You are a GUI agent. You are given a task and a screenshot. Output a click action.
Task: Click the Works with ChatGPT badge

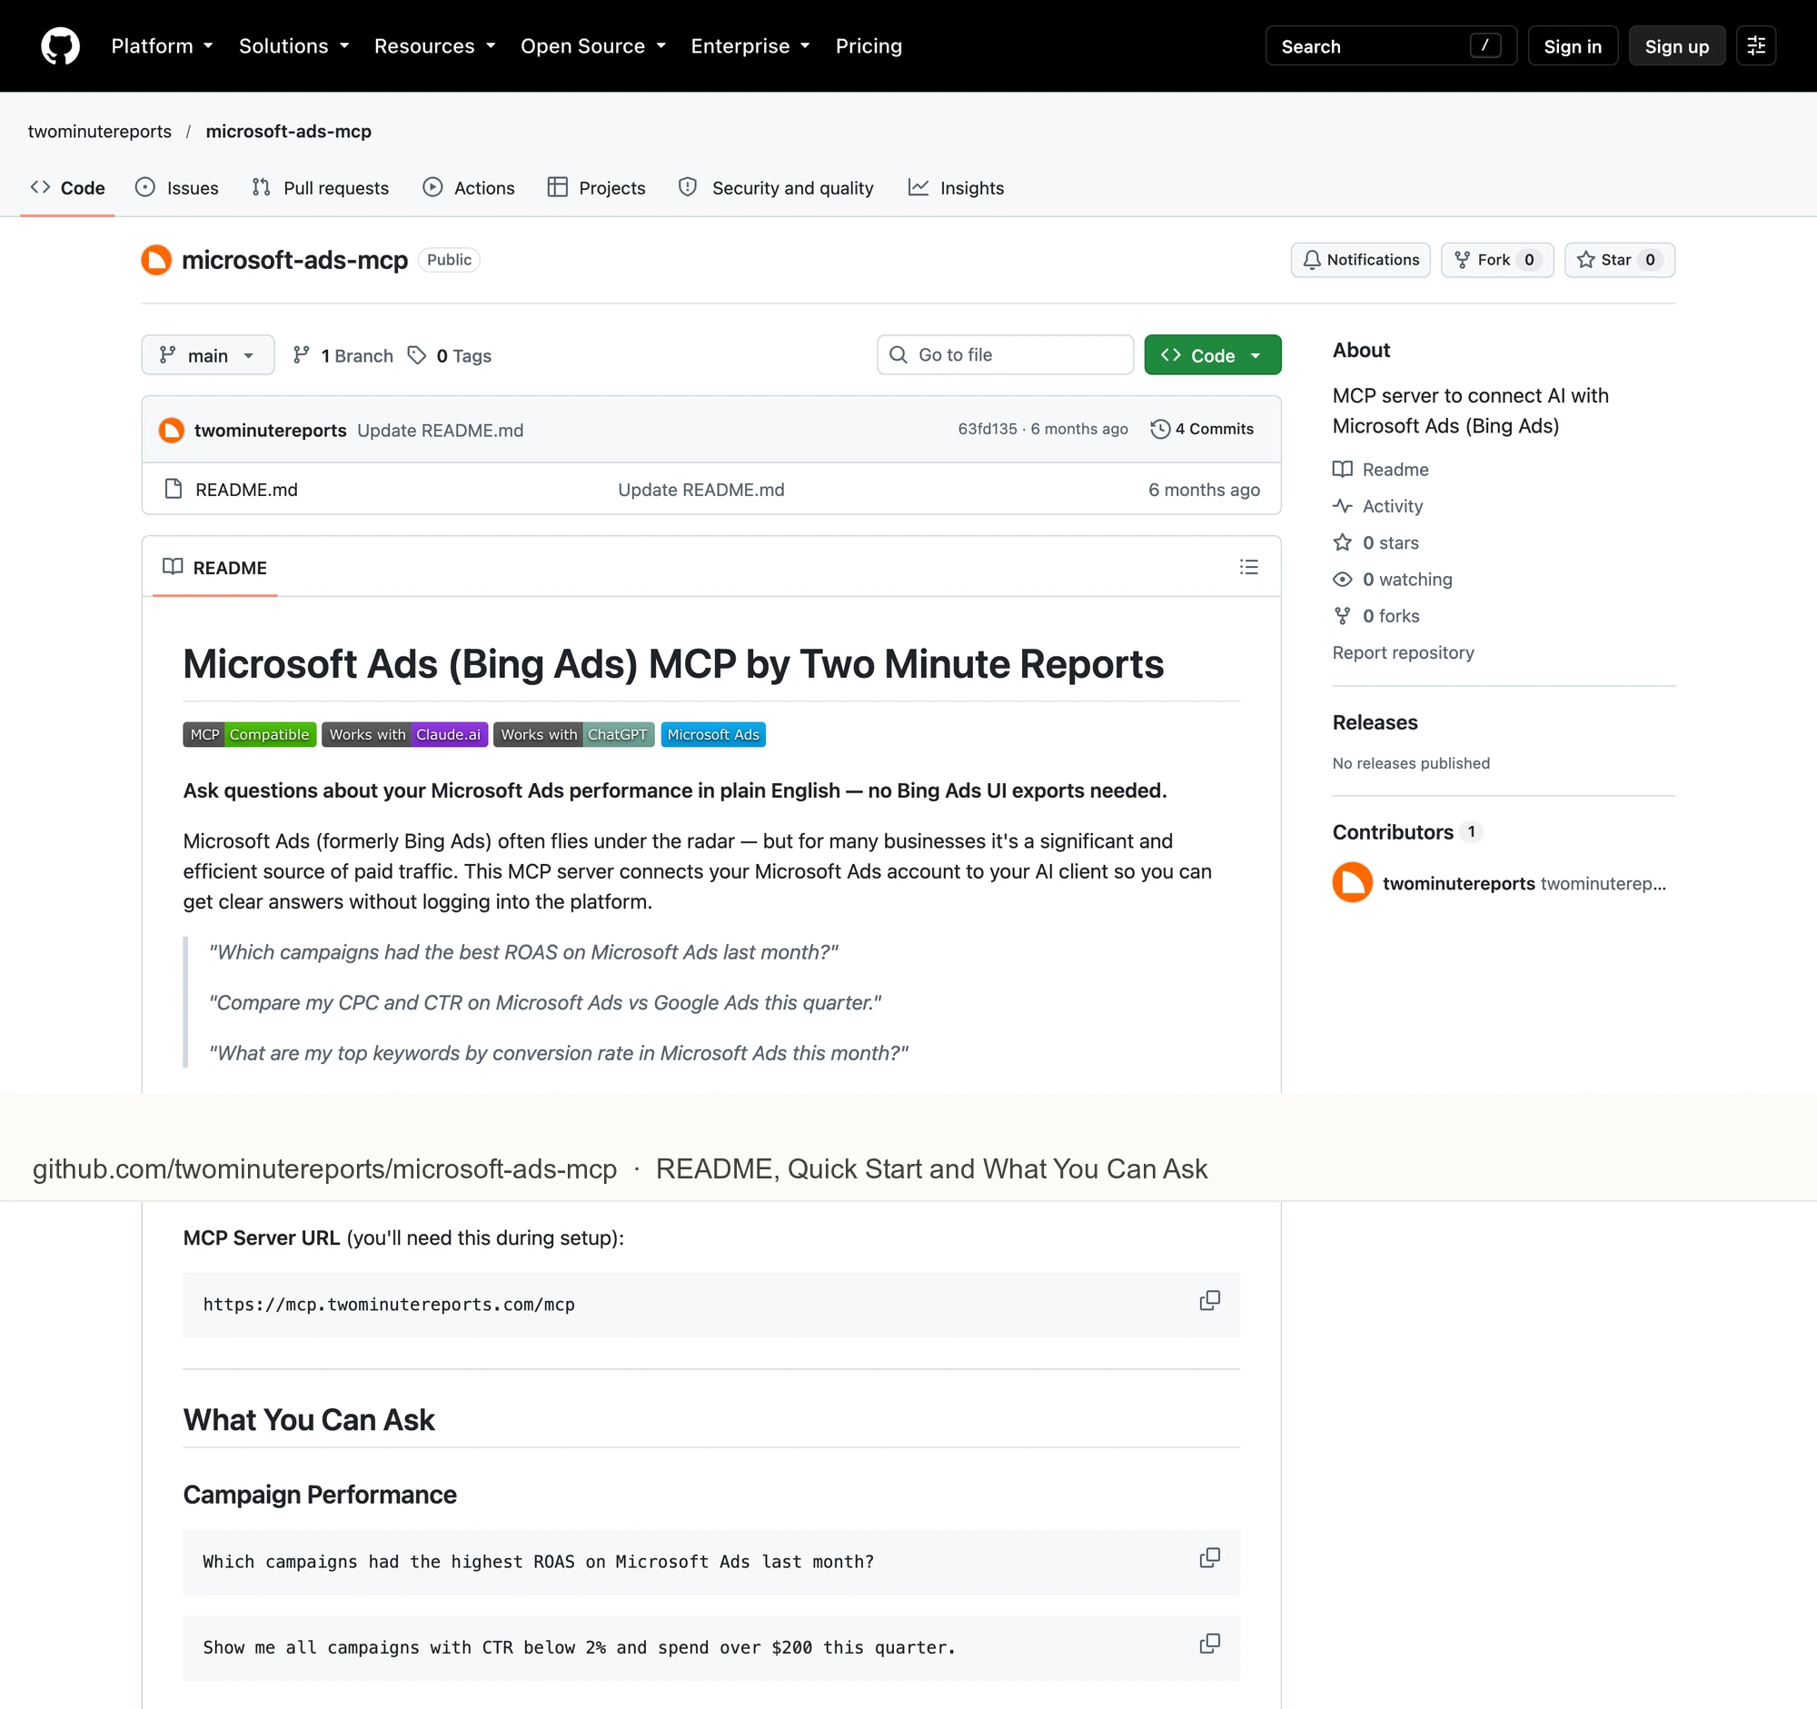574,735
